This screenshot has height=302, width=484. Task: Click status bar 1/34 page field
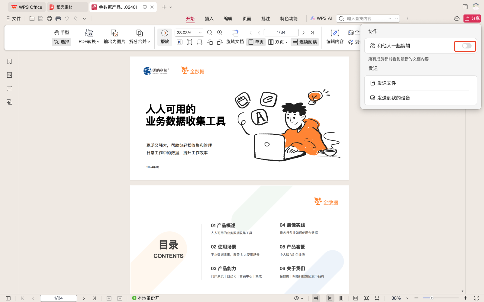pos(58,298)
